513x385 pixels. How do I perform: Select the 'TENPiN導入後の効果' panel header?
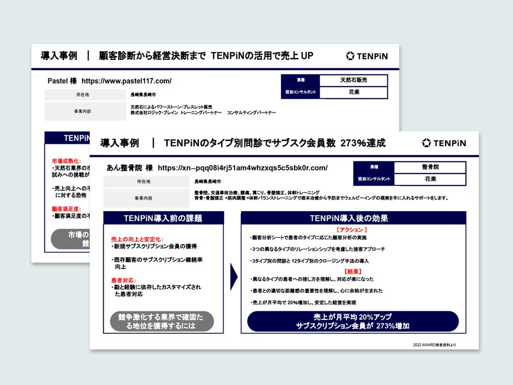[x=353, y=218]
